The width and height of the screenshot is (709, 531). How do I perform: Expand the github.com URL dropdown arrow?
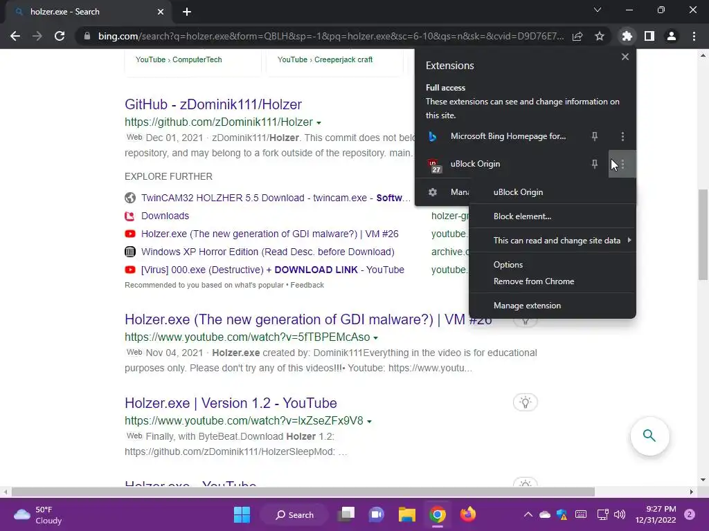click(x=318, y=123)
